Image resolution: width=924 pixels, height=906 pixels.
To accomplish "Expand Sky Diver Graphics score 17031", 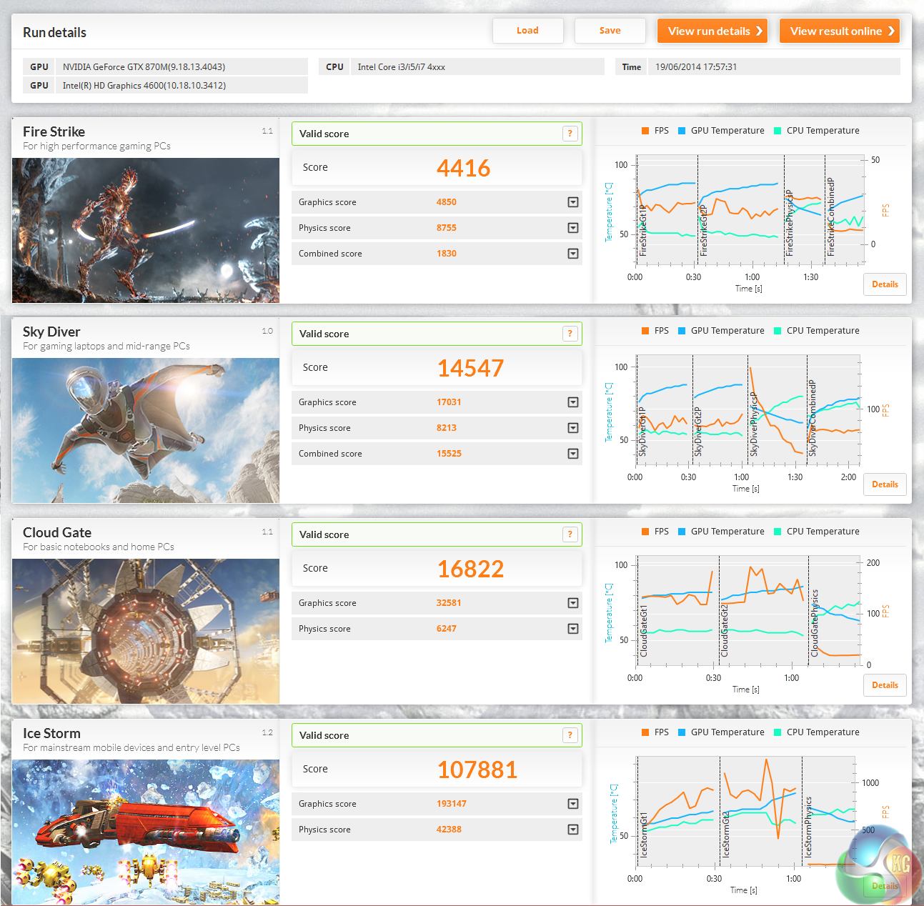I will click(x=573, y=402).
